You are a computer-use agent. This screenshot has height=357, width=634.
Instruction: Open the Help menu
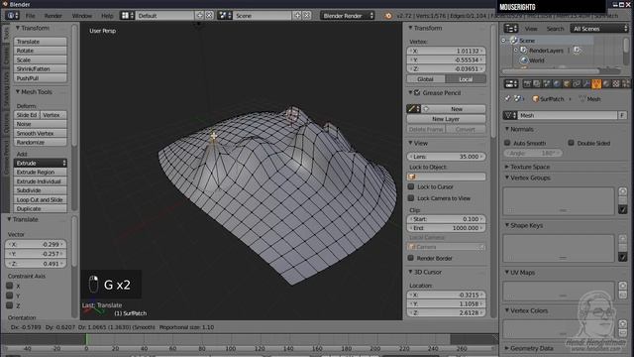(107, 16)
